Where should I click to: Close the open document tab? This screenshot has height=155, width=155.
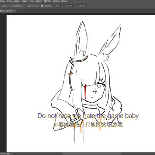[x=15, y=11]
